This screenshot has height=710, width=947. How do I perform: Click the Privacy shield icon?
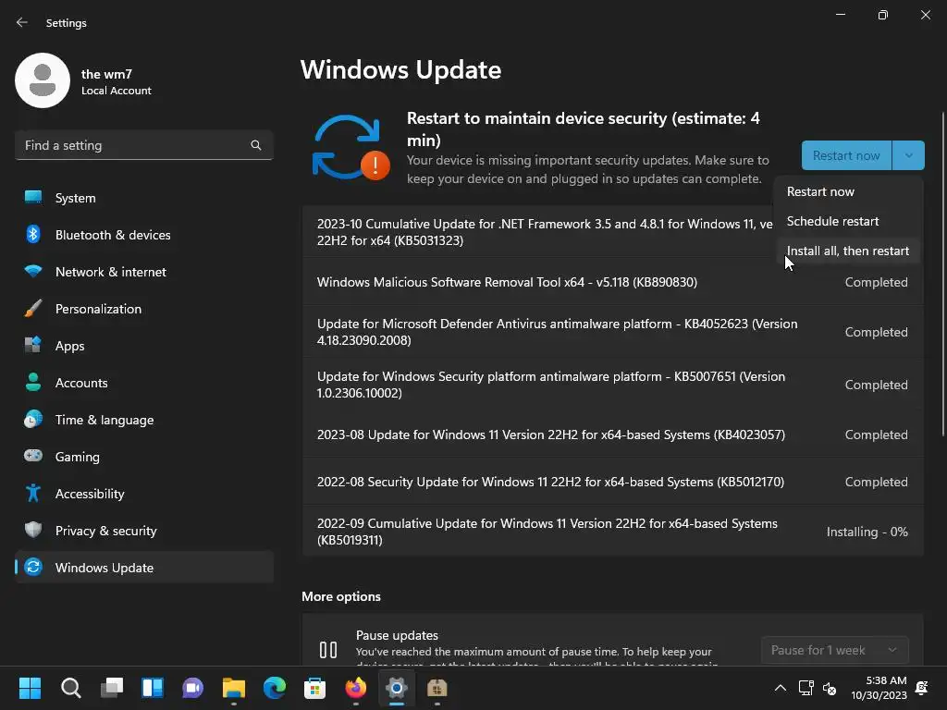click(x=33, y=530)
